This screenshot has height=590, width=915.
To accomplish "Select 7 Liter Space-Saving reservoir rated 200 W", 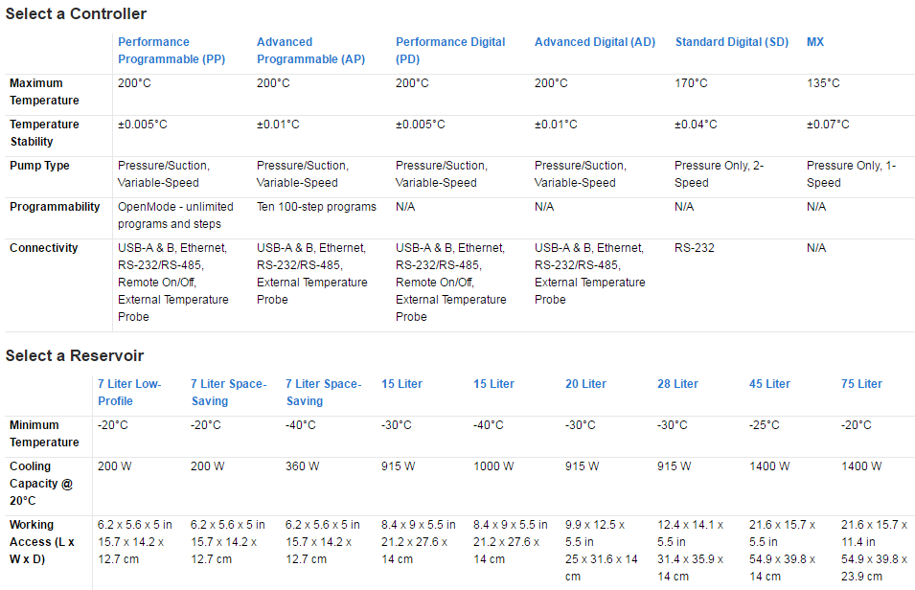I will click(228, 393).
